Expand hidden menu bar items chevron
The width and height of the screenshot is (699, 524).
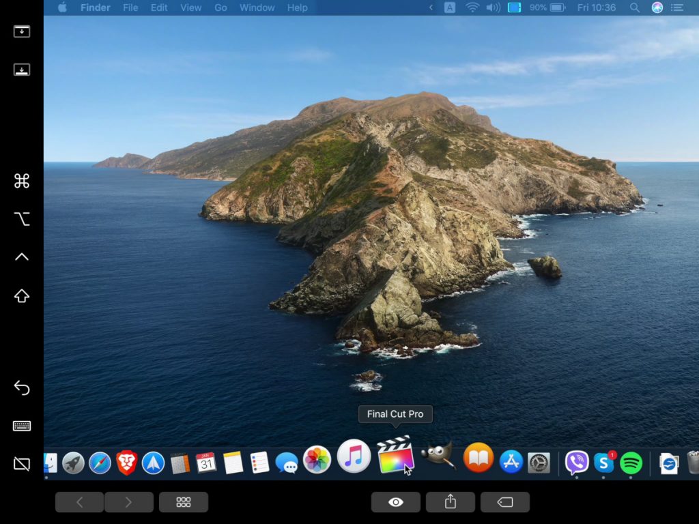point(431,8)
